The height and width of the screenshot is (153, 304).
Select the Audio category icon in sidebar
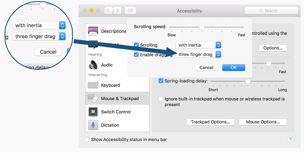[x=93, y=65]
